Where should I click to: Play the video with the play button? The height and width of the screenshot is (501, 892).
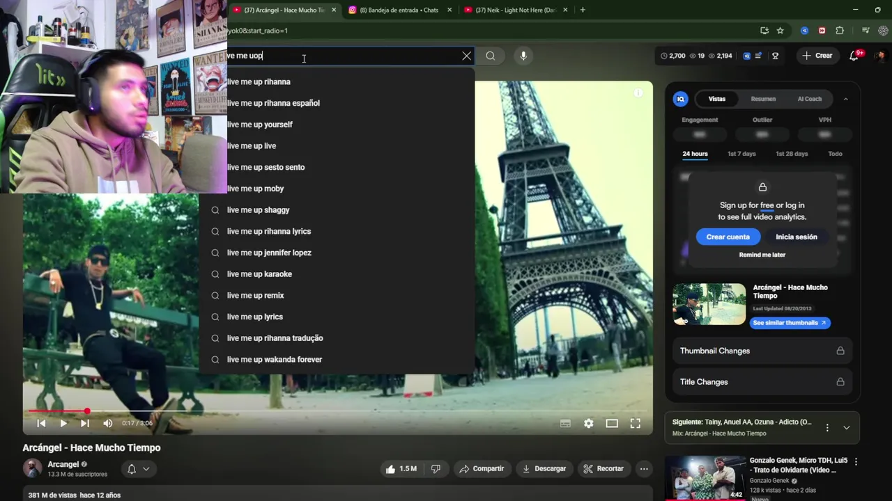63,423
